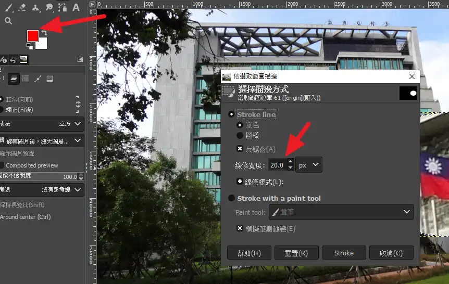The image size is (449, 284).
Task: Click the 重置(R) reset button
Action: [x=296, y=253]
